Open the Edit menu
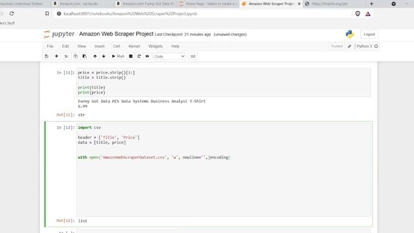Viewport: 414px width, 233px height. (x=65, y=46)
